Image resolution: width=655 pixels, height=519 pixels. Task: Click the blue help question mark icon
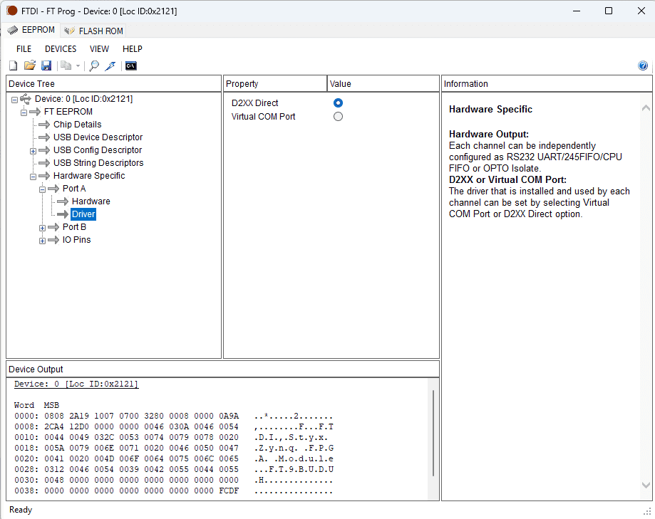pyautogui.click(x=643, y=66)
